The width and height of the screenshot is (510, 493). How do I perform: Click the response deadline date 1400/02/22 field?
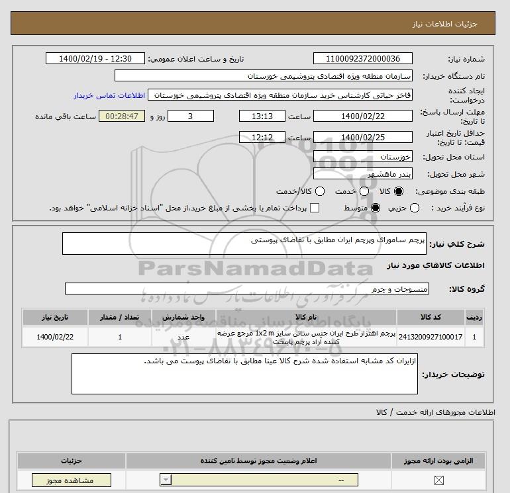click(x=363, y=116)
